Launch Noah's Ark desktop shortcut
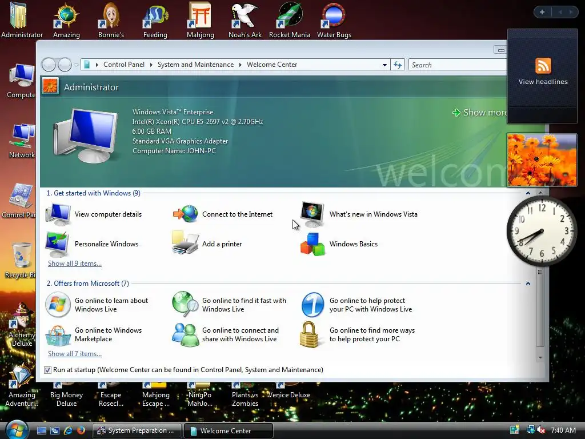Screen dimensions: 585x439 click(x=245, y=20)
